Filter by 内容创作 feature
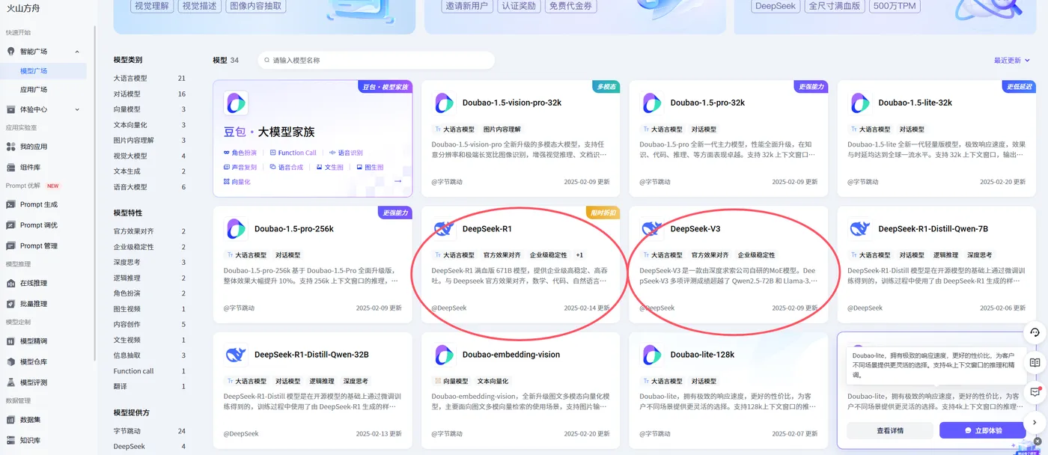The width and height of the screenshot is (1048, 455). [x=127, y=324]
